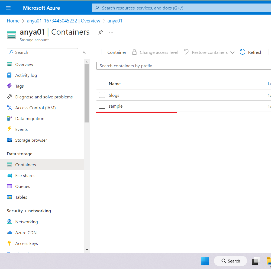Image resolution: width=271 pixels, height=269 pixels.
Task: Tick the checkbox for sample container
Action: tap(102, 106)
